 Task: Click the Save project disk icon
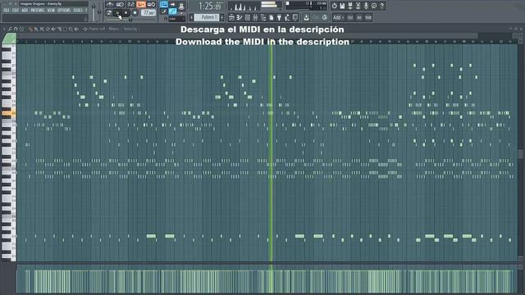(x=342, y=6)
